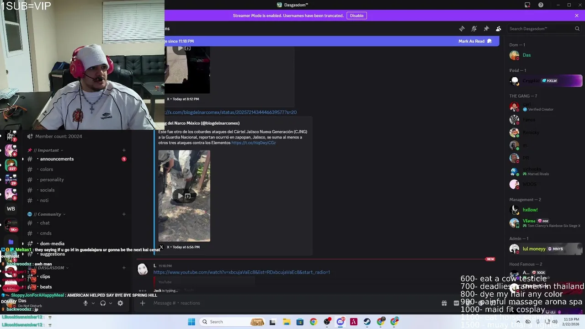Open Discord icon in taskbar
The height and width of the screenshot is (329, 585).
tap(340, 322)
